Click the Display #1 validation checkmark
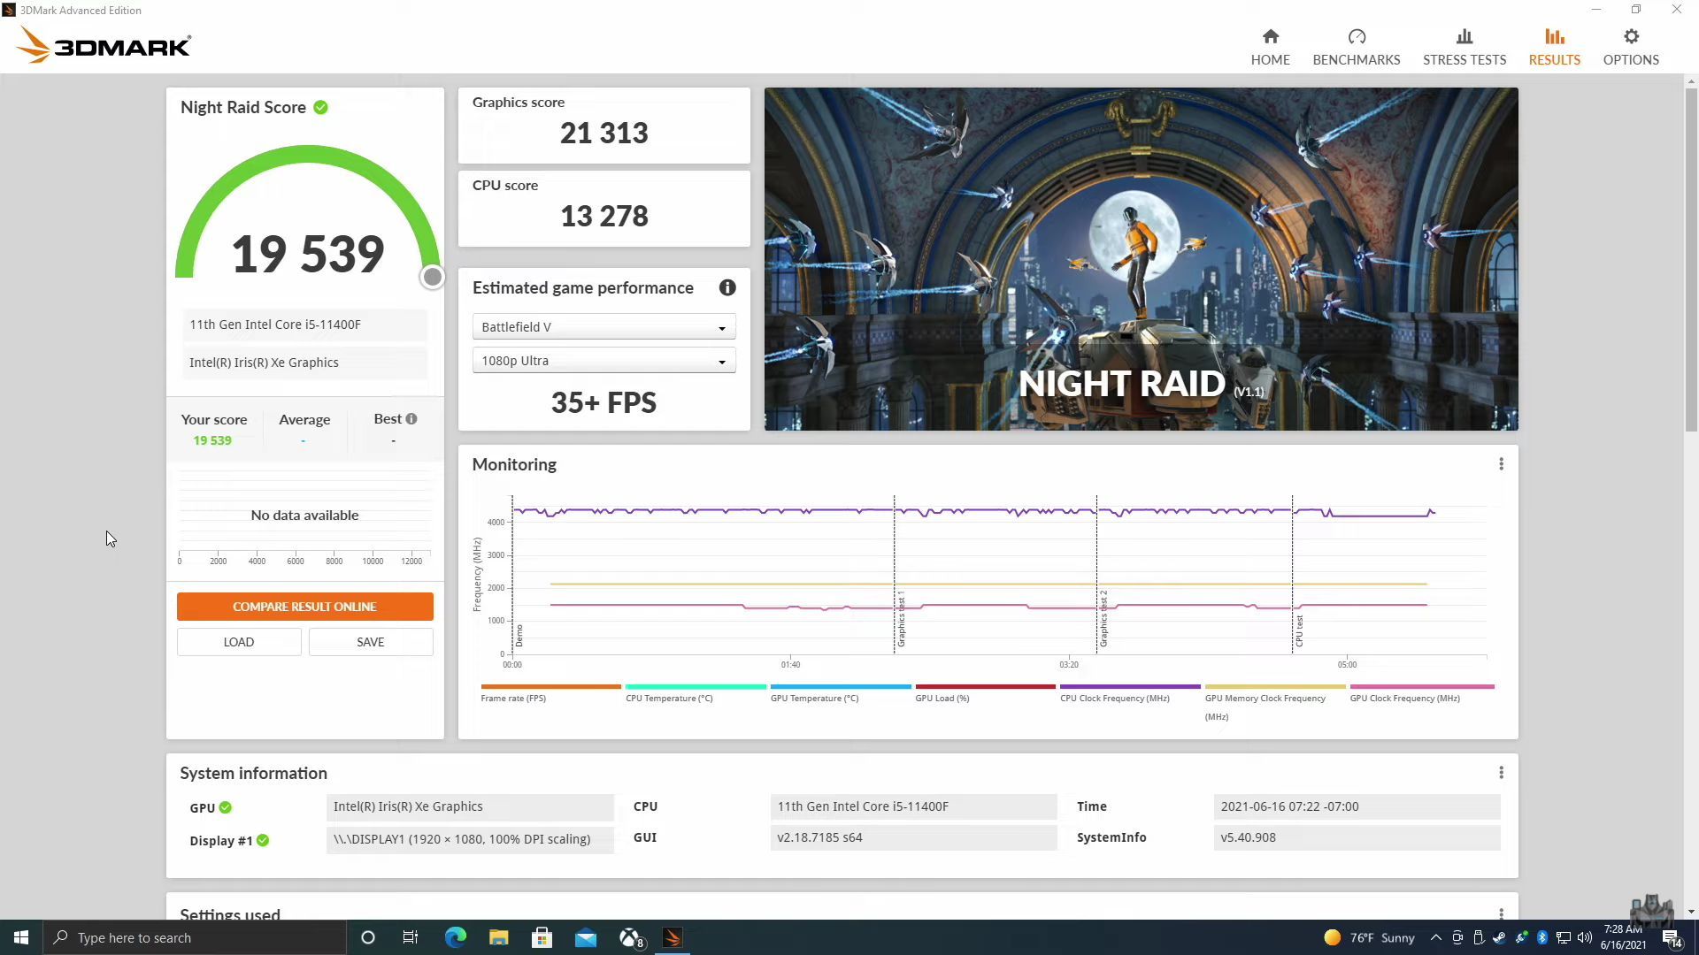This screenshot has height=955, width=1699. tap(262, 840)
